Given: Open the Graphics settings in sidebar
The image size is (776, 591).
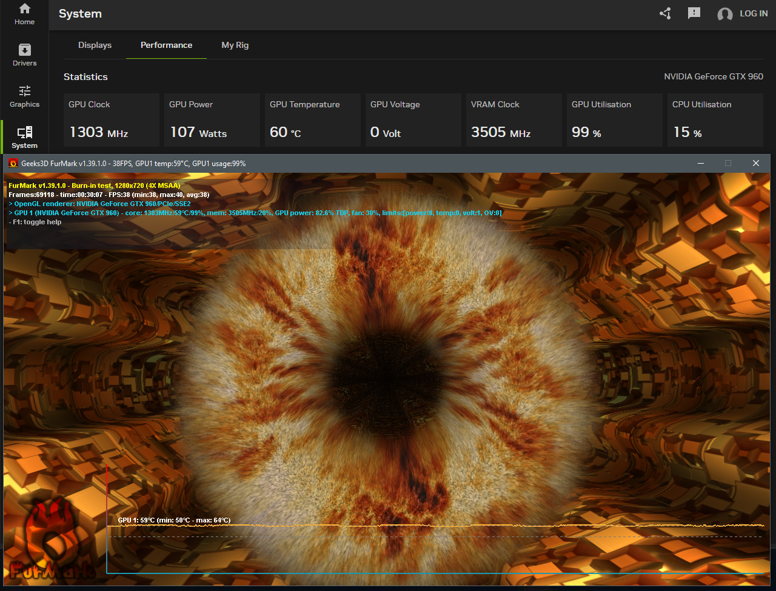Looking at the screenshot, I should coord(24,96).
